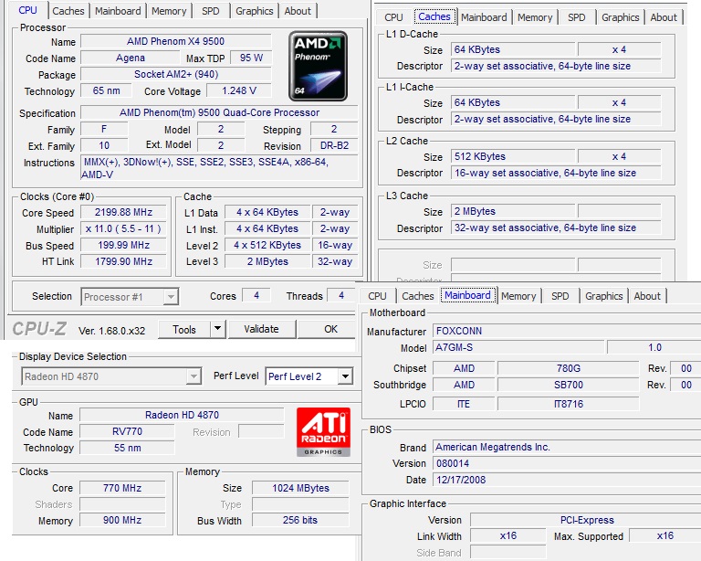This screenshot has height=561, width=701.
Task: Click the motherboard Model field A7GM-S
Action: click(518, 348)
